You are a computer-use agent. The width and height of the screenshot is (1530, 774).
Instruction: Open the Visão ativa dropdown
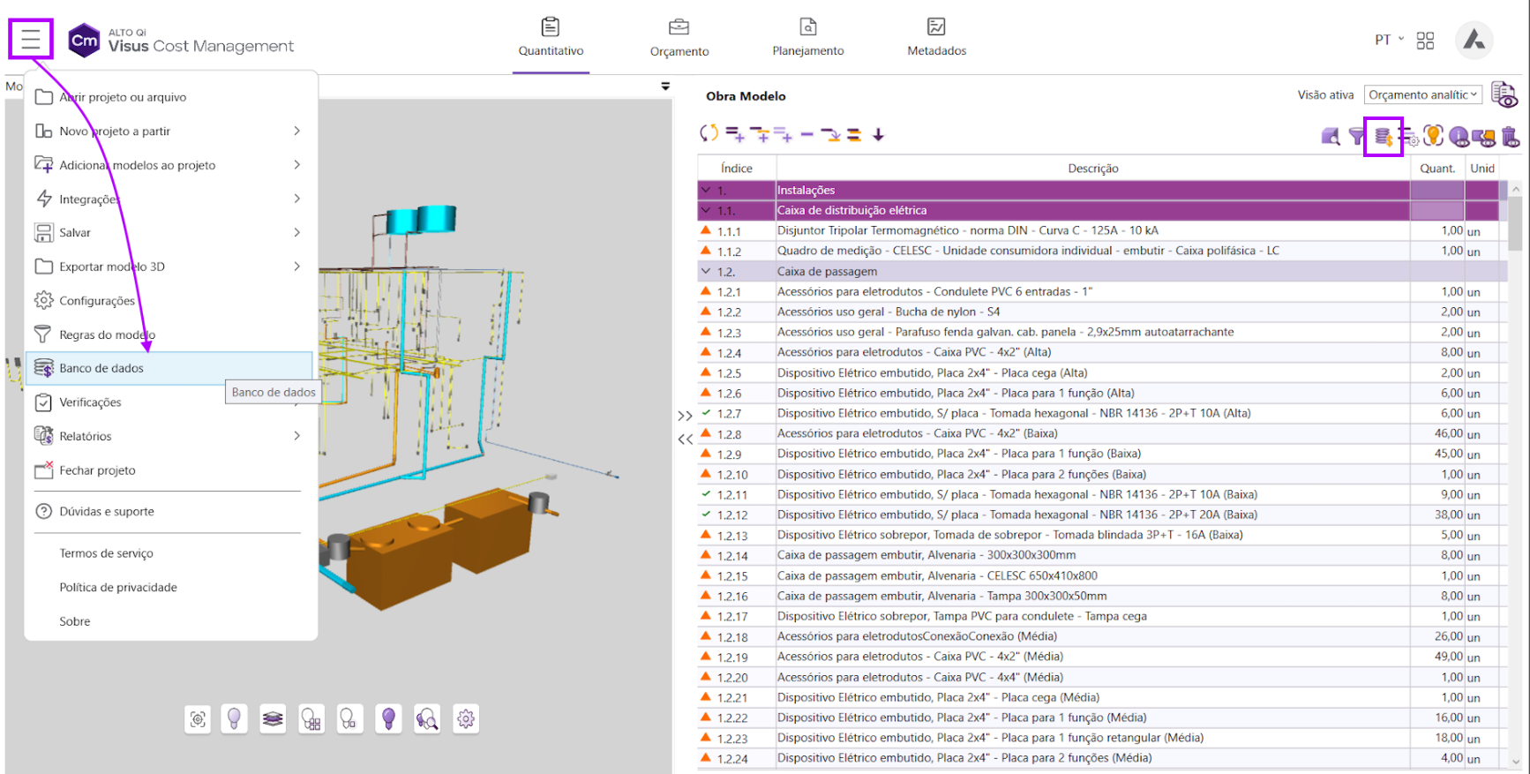(x=1422, y=94)
